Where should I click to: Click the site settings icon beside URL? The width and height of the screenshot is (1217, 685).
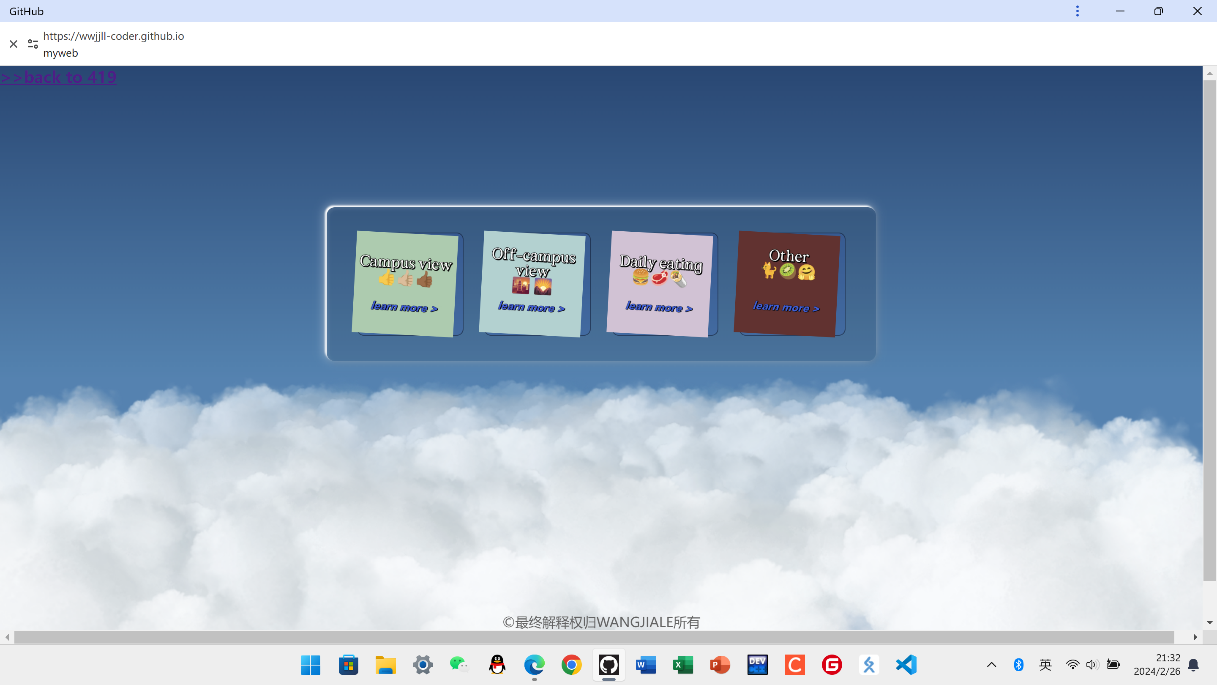[33, 44]
